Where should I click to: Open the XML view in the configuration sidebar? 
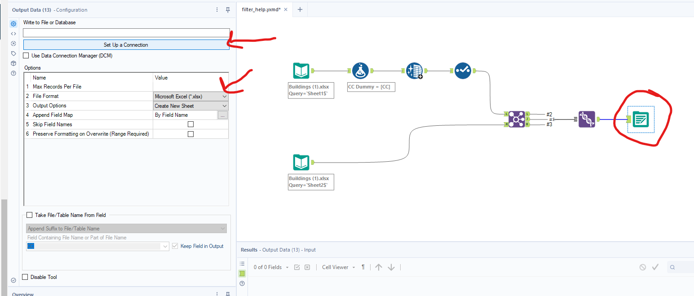pyautogui.click(x=13, y=33)
